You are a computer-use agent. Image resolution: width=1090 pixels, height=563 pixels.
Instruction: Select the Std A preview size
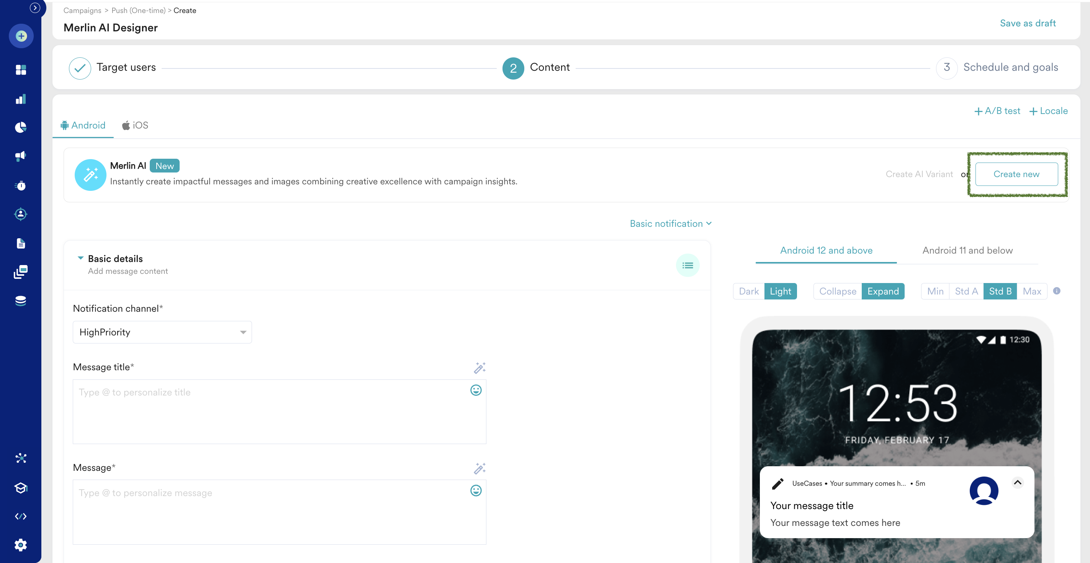[x=966, y=291]
